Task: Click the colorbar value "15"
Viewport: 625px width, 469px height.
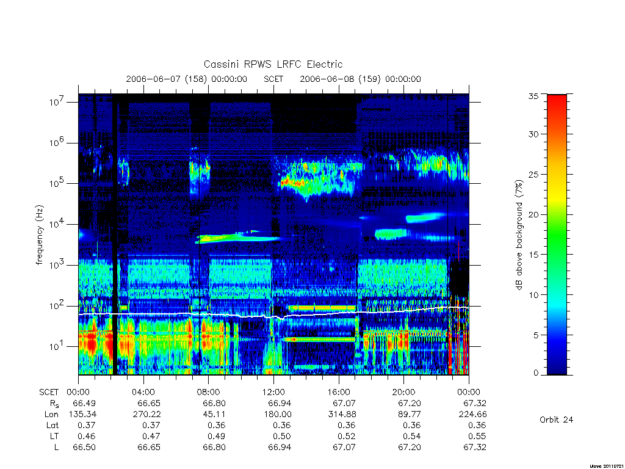Action: pyautogui.click(x=533, y=255)
